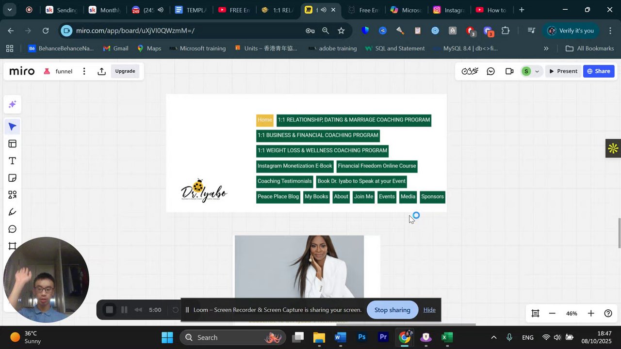Click the Hide link
The height and width of the screenshot is (349, 621).
429,310
